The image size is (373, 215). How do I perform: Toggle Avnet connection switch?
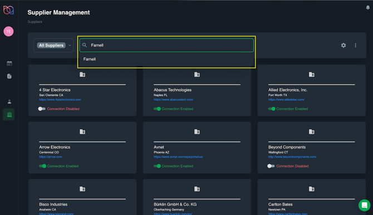[157, 166]
